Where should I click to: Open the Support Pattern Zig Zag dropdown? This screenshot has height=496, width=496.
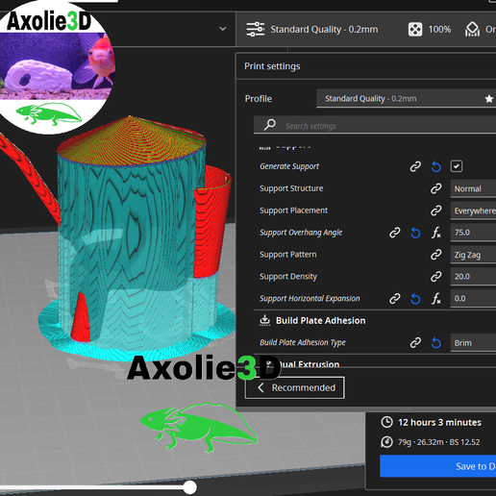click(x=473, y=255)
